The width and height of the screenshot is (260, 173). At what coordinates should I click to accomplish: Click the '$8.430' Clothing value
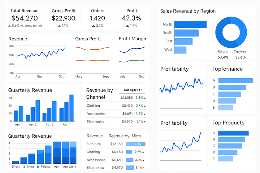127,106
